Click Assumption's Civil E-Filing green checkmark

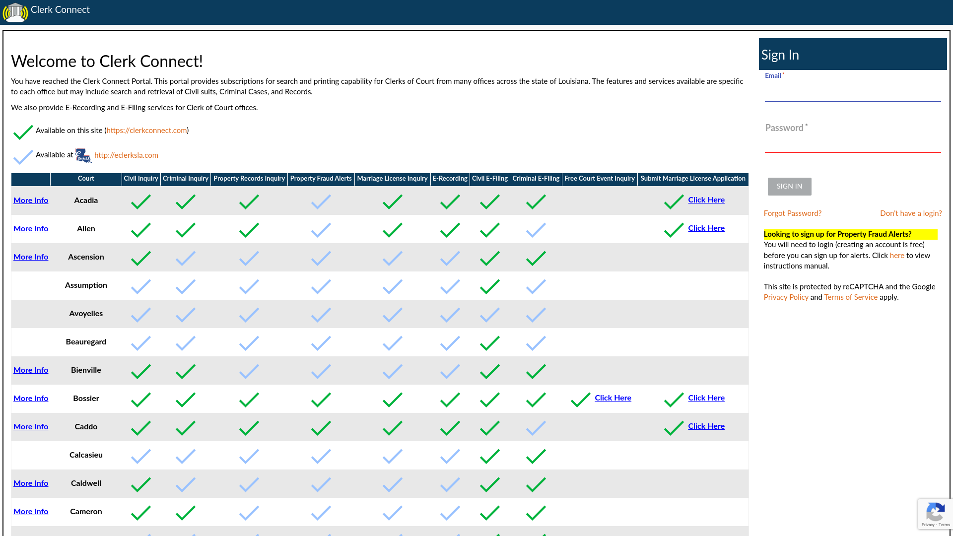click(x=490, y=286)
